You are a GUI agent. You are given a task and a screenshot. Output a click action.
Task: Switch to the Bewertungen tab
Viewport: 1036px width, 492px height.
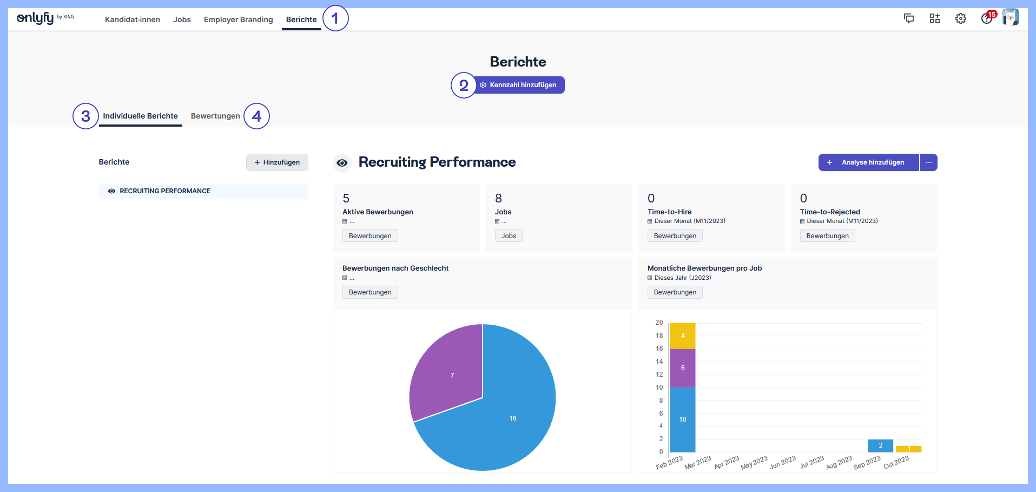[215, 115]
